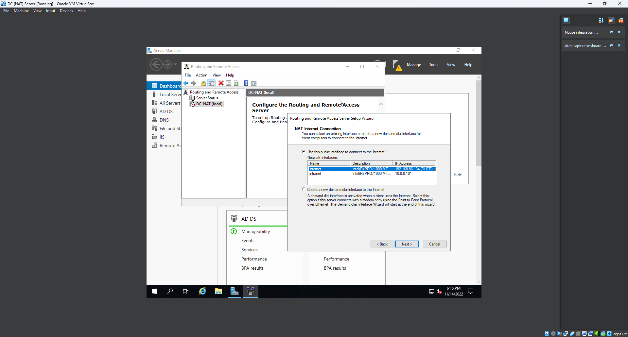The width and height of the screenshot is (628, 337).
Task: Click VirtualBox notification center speech bubble icon
Action: coord(566,20)
